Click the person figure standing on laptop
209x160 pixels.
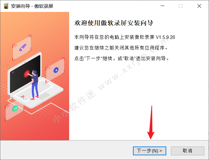[x=34, y=85]
